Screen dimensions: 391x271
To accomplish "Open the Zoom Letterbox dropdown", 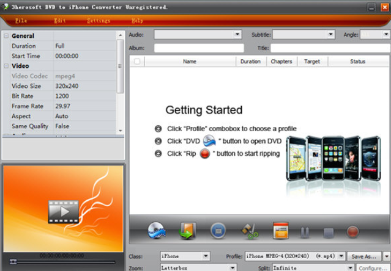I will point(233,268).
